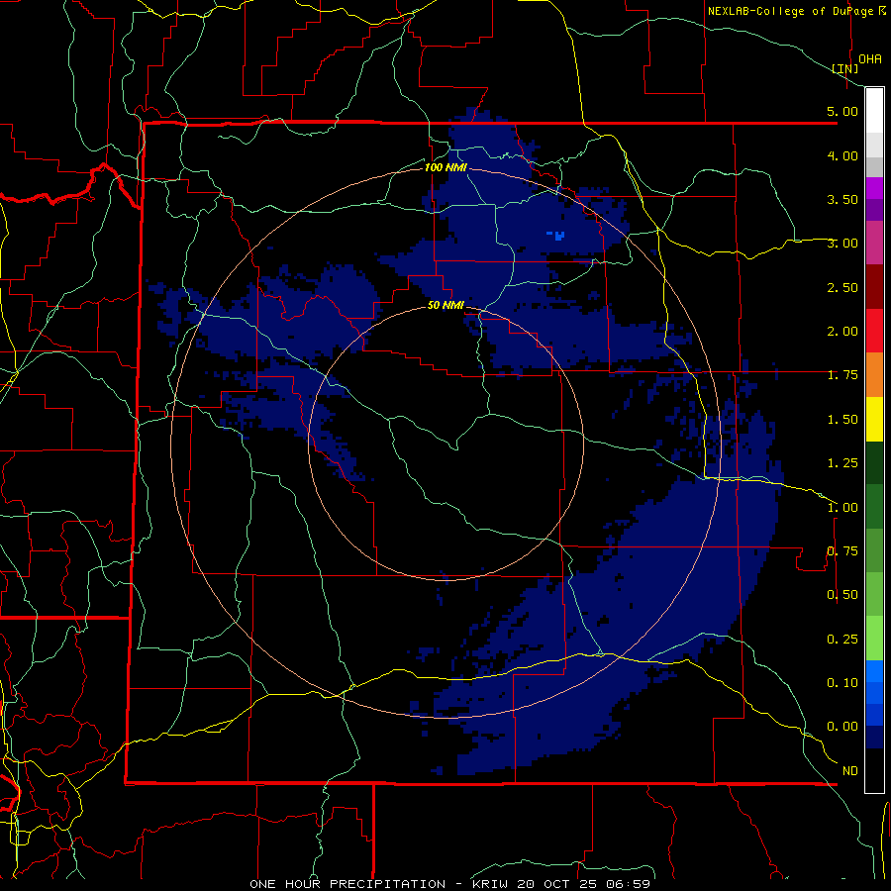Select the pink swatch beside 3.00
891x891 pixels.
pyautogui.click(x=874, y=243)
